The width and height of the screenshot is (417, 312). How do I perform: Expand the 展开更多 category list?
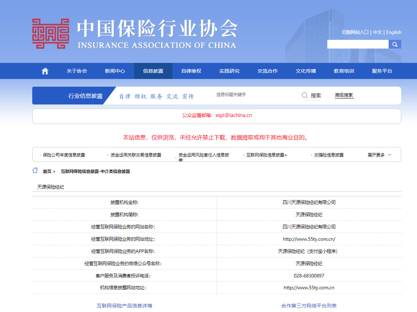[x=379, y=155]
